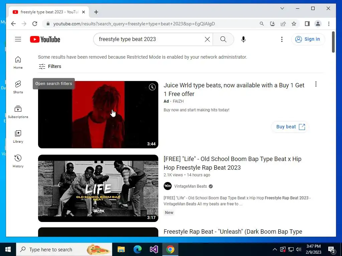Click the browser back arrow
Image resolution: width=342 pixels, height=256 pixels.
(x=13, y=24)
